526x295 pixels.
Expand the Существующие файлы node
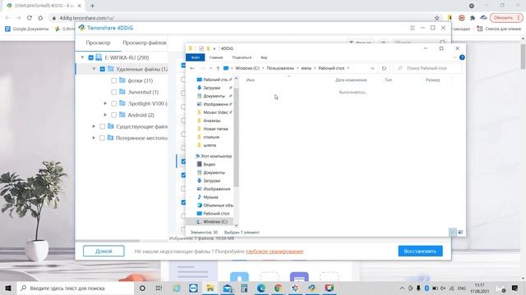point(94,126)
